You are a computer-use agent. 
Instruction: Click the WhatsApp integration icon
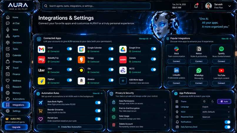pos(199,70)
